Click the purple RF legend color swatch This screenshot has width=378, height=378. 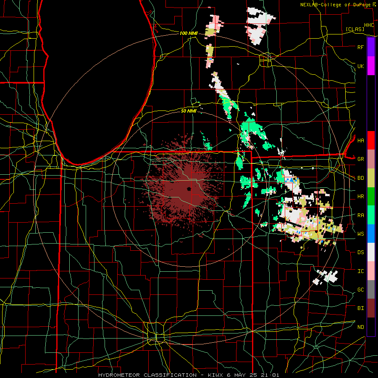371,47
